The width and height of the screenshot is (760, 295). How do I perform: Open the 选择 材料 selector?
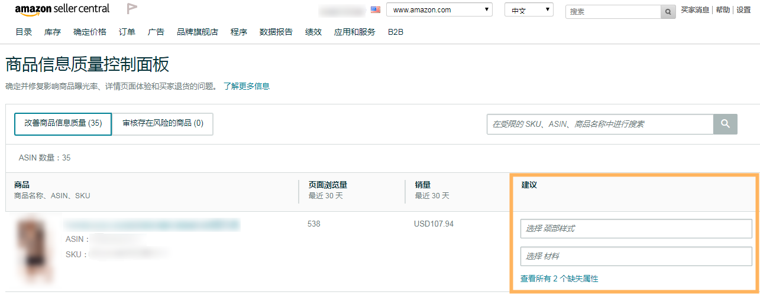(x=636, y=256)
